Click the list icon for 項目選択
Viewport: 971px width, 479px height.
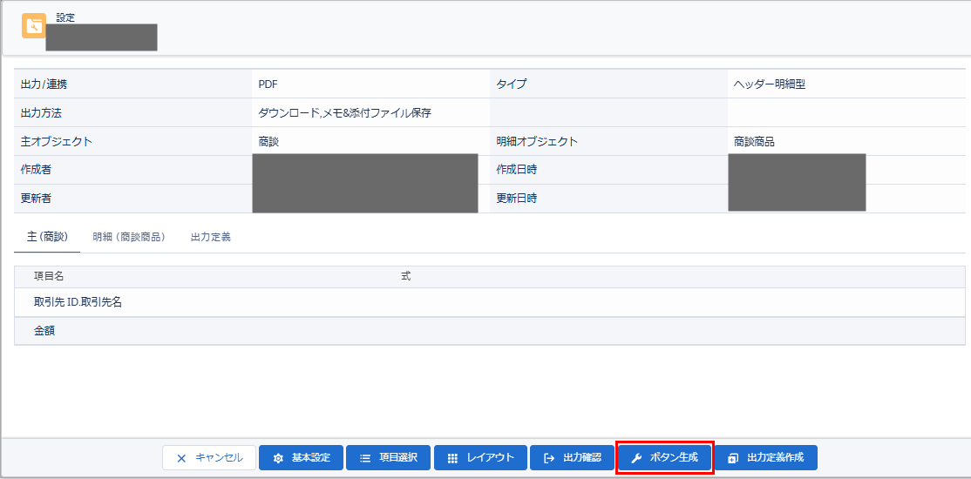[366, 458]
